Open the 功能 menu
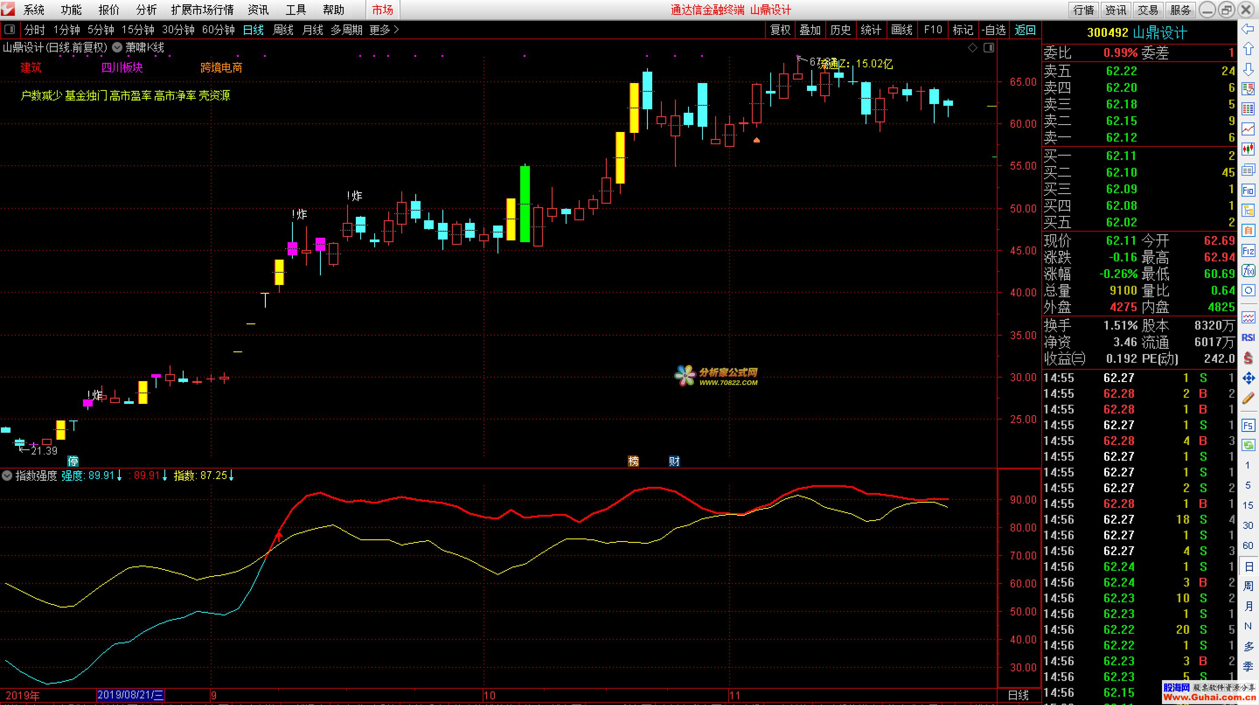 coord(71,10)
